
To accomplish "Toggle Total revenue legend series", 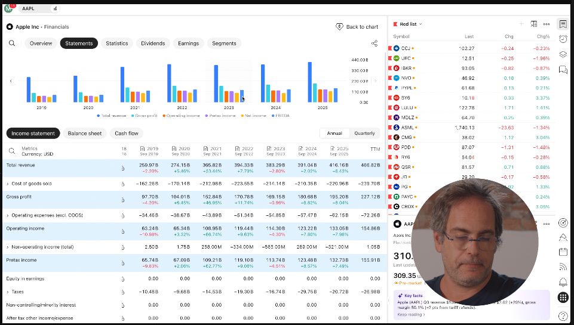I will [x=112, y=116].
